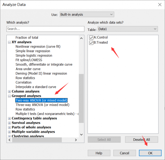The image size is (165, 160).
Task: Expand Multiple variable analyses
Action: [10, 132]
